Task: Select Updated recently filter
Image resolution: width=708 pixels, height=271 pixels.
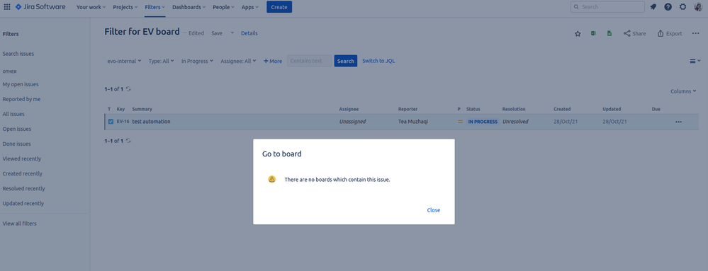Action: 23,203
